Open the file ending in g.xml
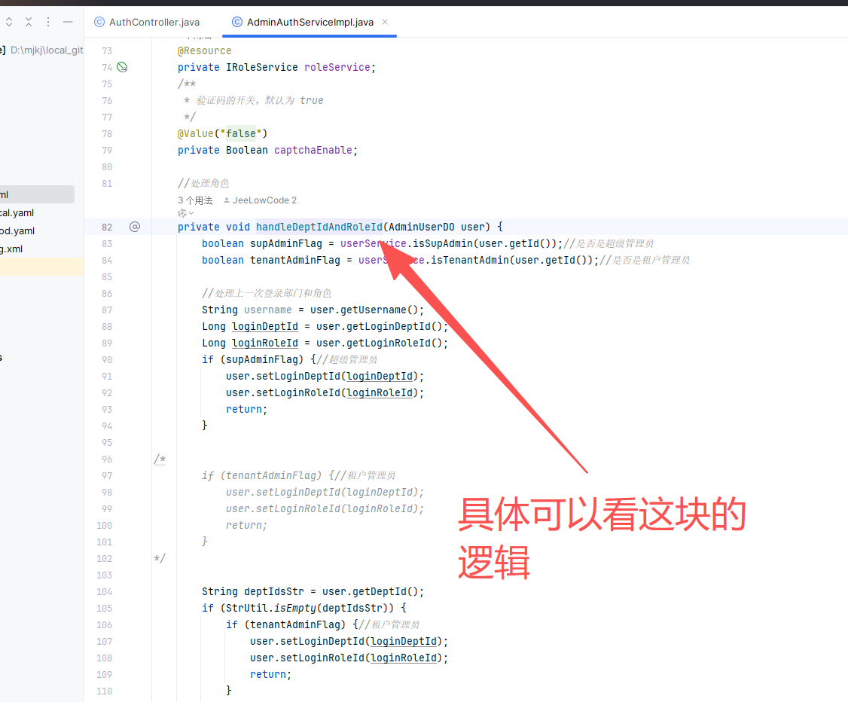The height and width of the screenshot is (702, 848). (x=12, y=249)
